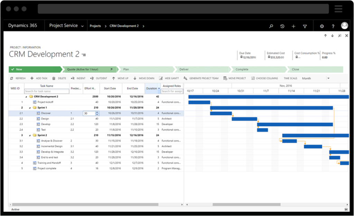Select the Deliver process stage
The width and height of the screenshot is (354, 216).
203,69
